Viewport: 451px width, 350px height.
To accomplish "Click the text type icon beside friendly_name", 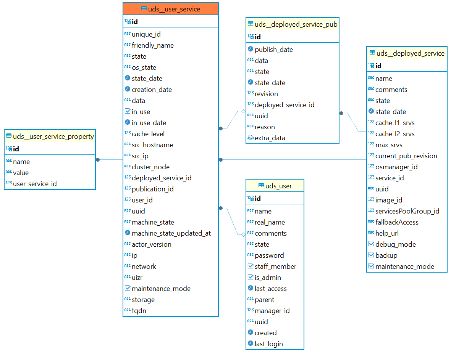I will tap(127, 45).
